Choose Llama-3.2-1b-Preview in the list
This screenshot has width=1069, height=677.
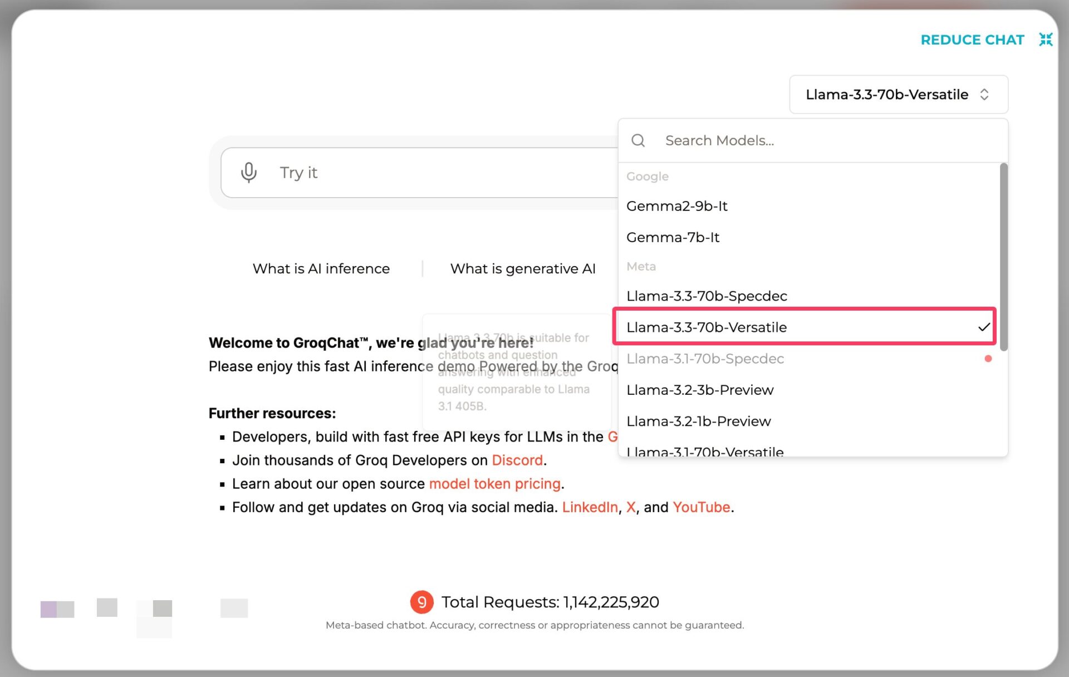pyautogui.click(x=698, y=421)
